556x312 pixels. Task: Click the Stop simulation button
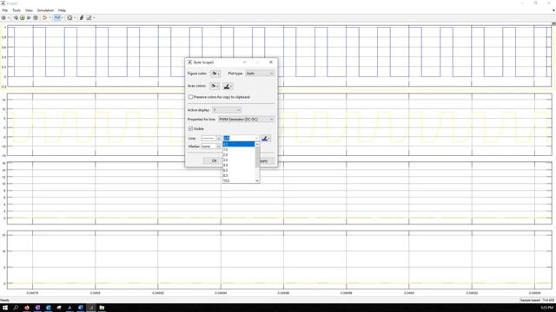[x=36, y=17]
